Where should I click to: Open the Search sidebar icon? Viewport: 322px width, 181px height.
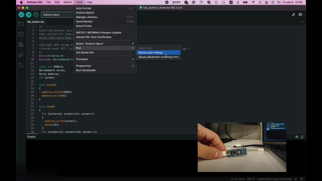pos(21,65)
